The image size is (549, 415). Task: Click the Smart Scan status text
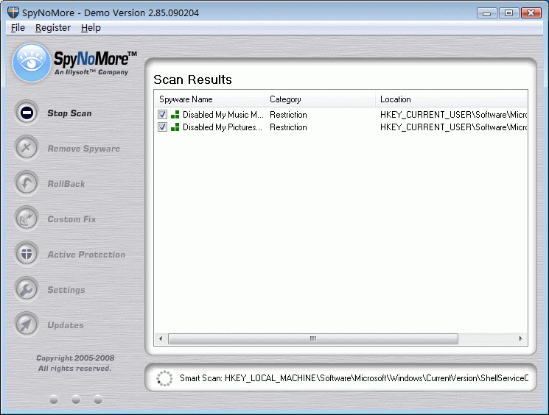tap(354, 378)
